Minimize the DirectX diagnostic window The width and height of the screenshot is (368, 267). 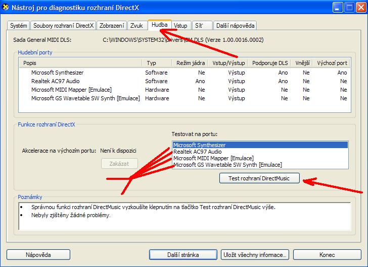click(x=337, y=8)
